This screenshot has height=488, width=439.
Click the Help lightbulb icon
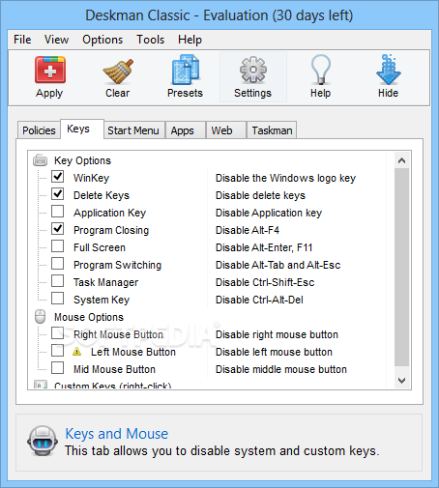coord(321,70)
